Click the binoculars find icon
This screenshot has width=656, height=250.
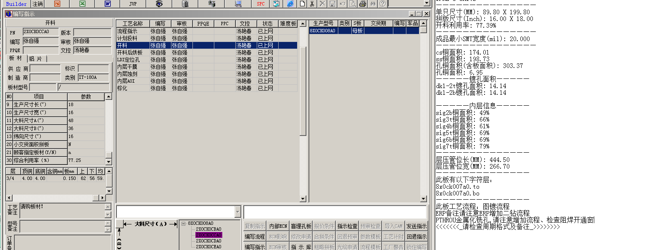tap(373, 4)
